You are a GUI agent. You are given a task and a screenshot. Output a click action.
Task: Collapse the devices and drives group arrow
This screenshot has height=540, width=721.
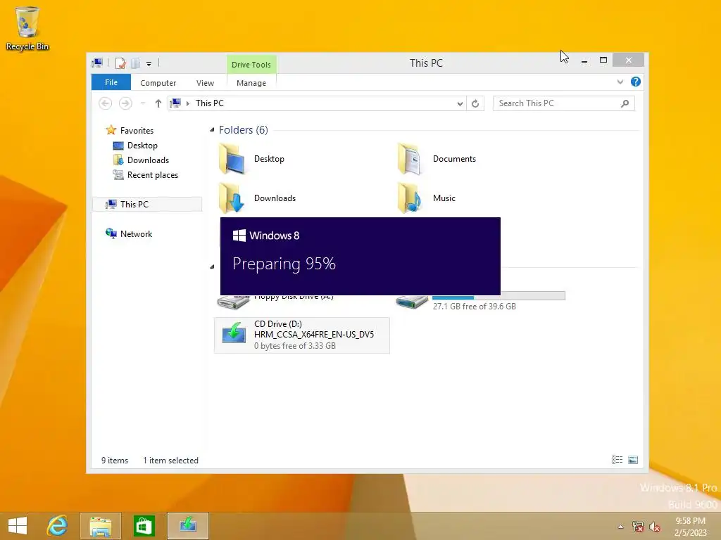click(x=212, y=266)
